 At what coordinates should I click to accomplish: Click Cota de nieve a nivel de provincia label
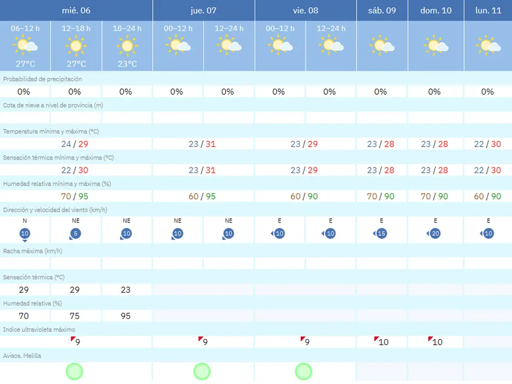[x=53, y=105]
